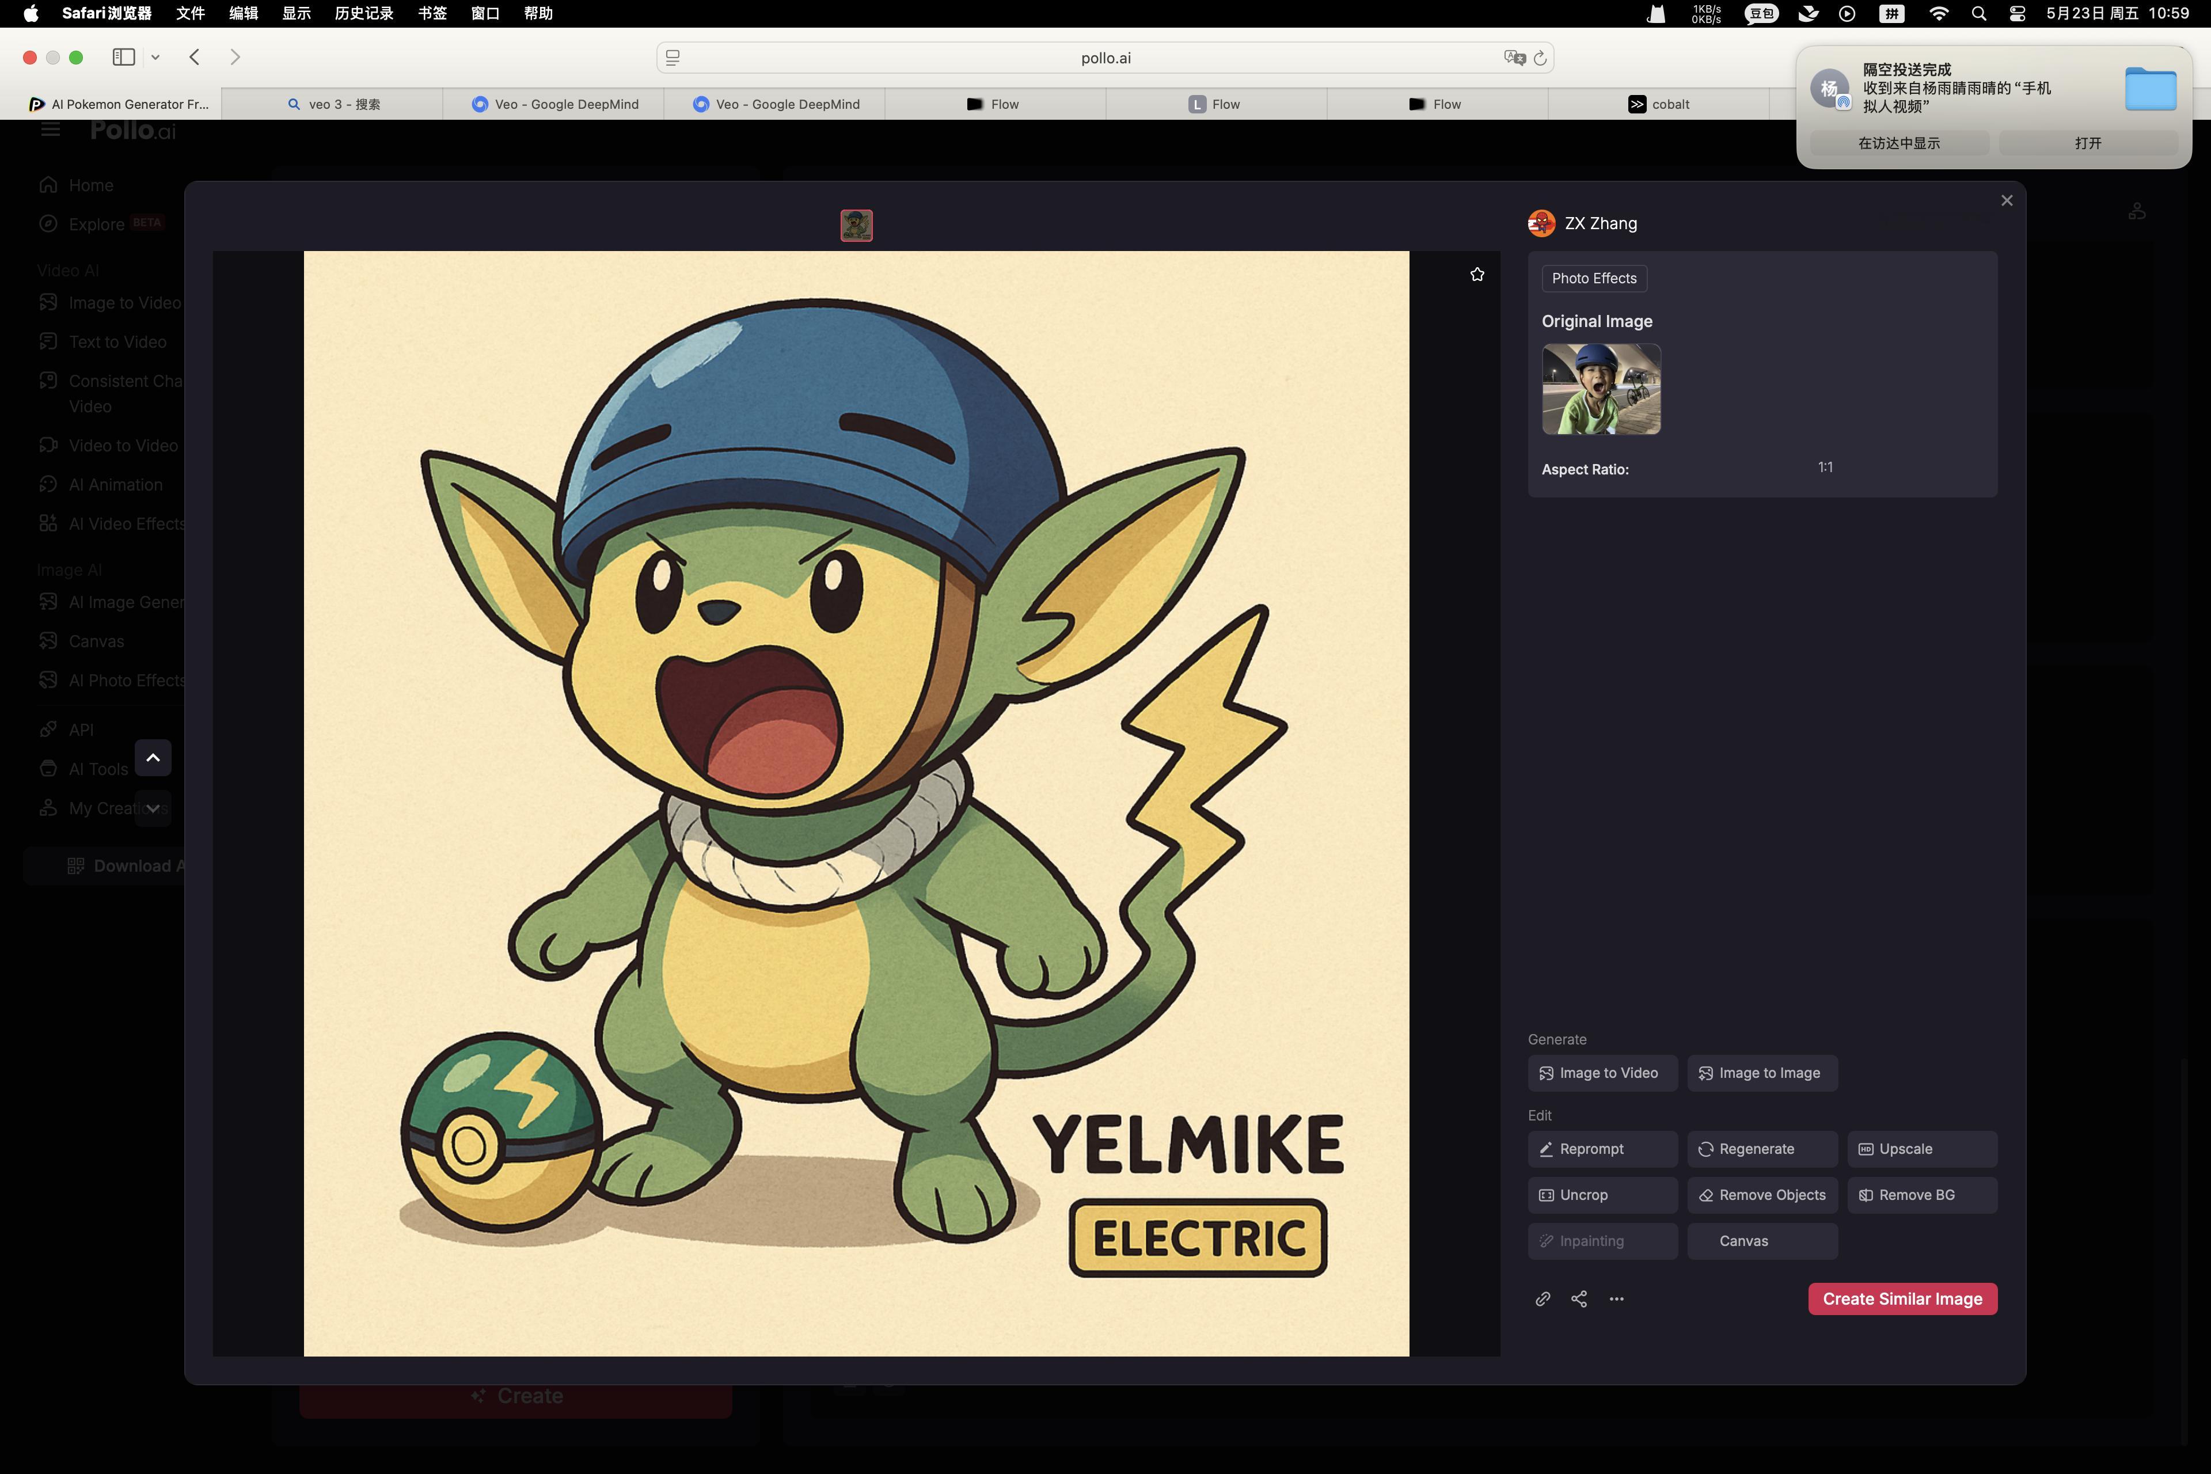Click the input method 拼 icon
This screenshot has height=1474, width=2211.
[x=1891, y=13]
